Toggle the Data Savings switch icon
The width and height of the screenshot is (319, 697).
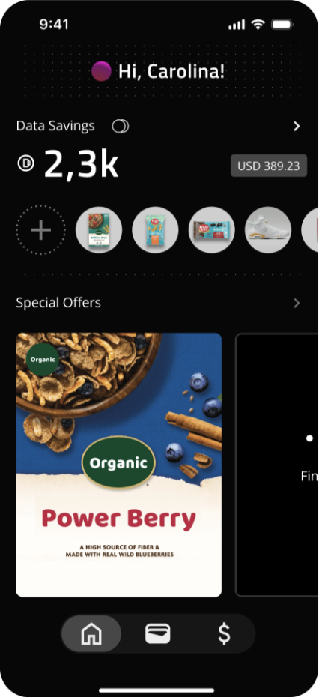point(120,126)
